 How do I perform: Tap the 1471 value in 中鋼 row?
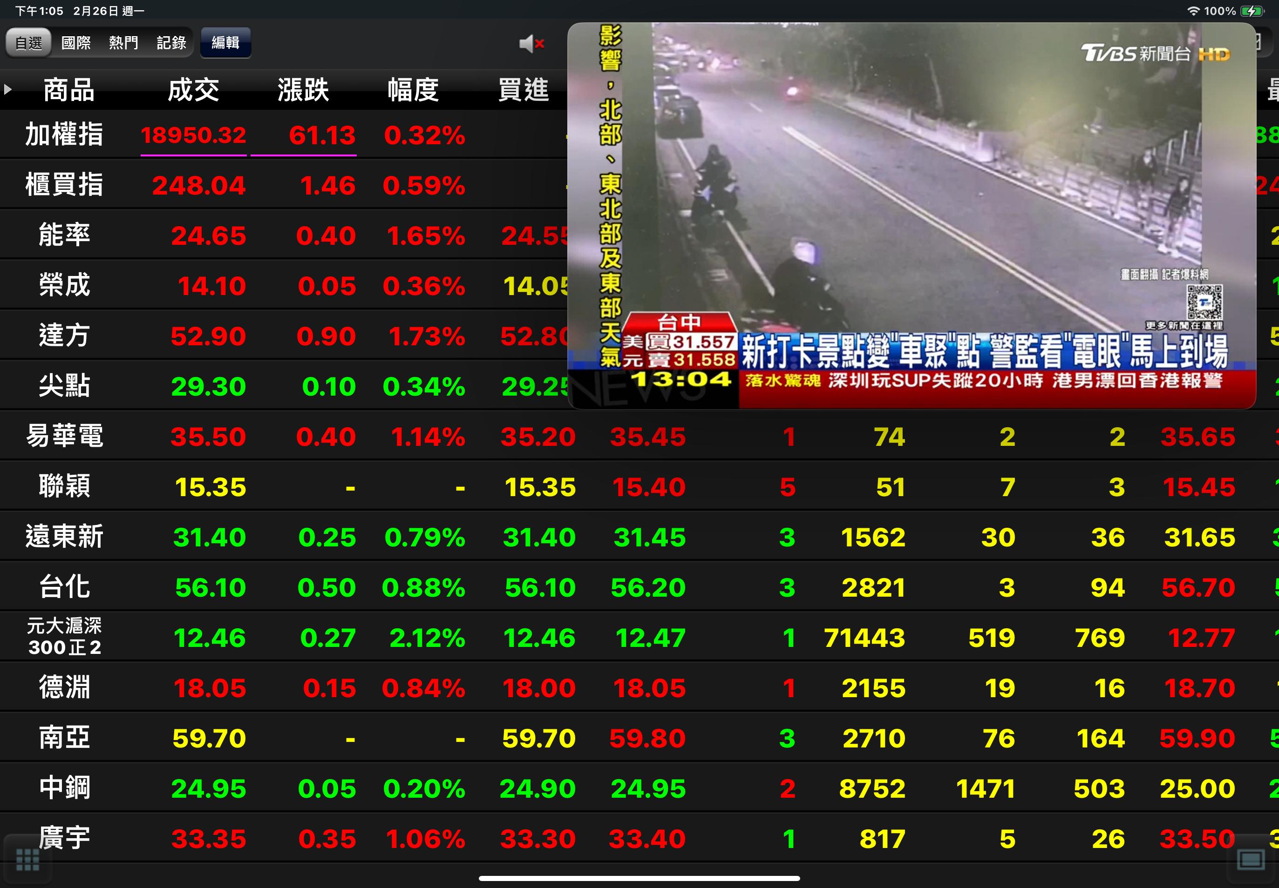point(986,789)
